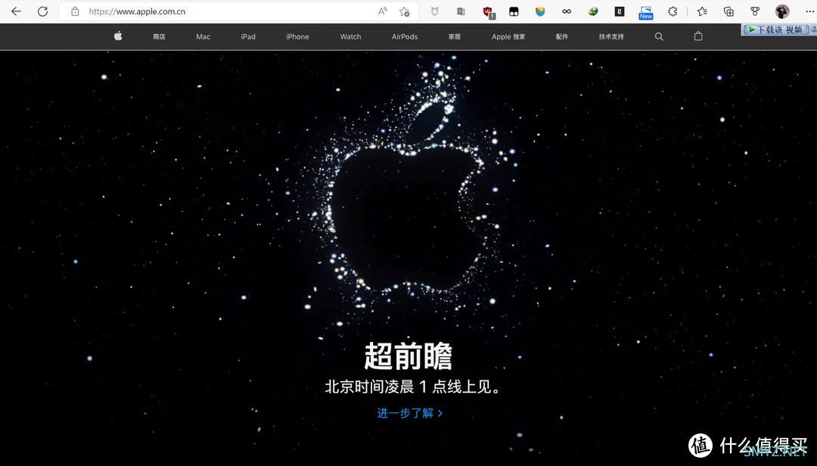Open the 技术支持 nav item
This screenshot has width=817, height=466.
tap(611, 36)
